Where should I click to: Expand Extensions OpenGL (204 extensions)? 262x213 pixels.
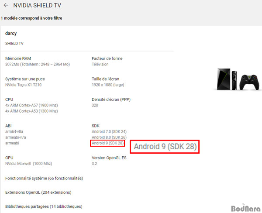coord(38,192)
